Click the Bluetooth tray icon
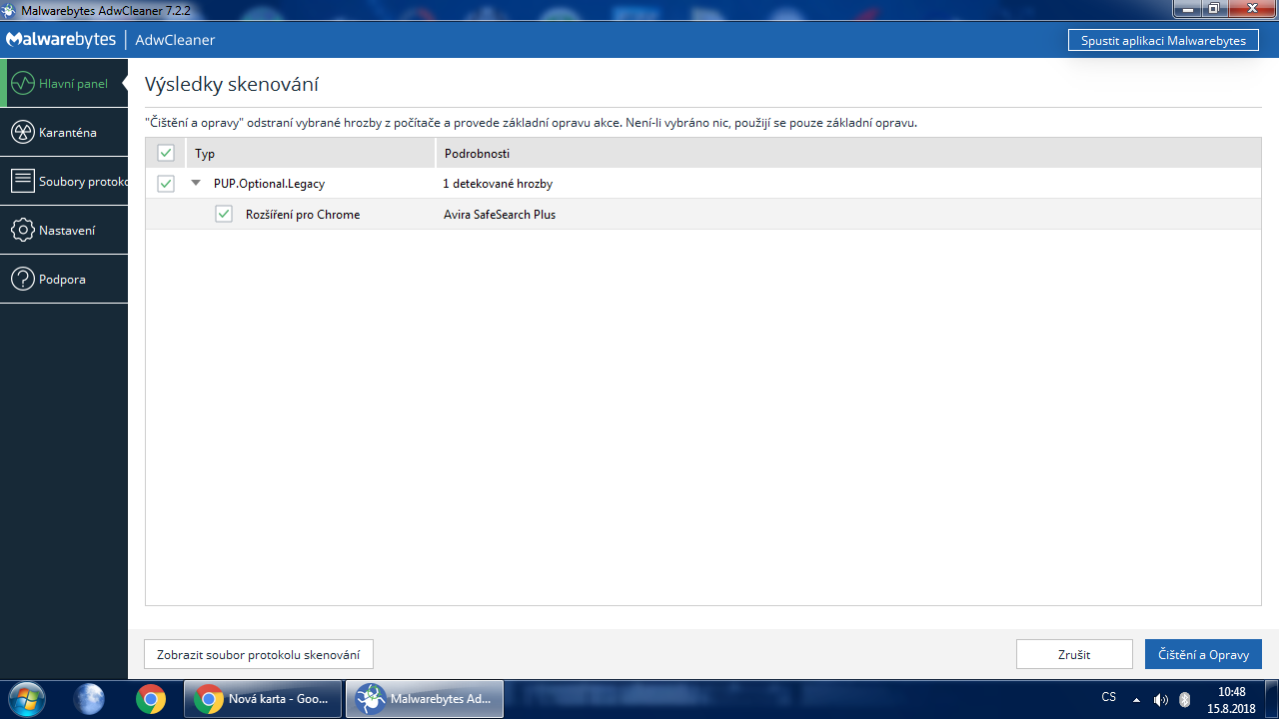The height and width of the screenshot is (719, 1279). coord(1185,699)
